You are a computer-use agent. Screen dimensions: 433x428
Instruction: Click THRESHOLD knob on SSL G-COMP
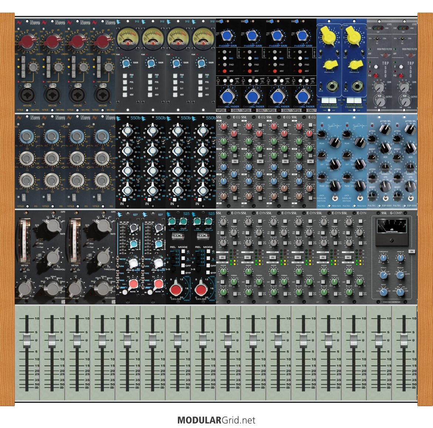pos(383,258)
